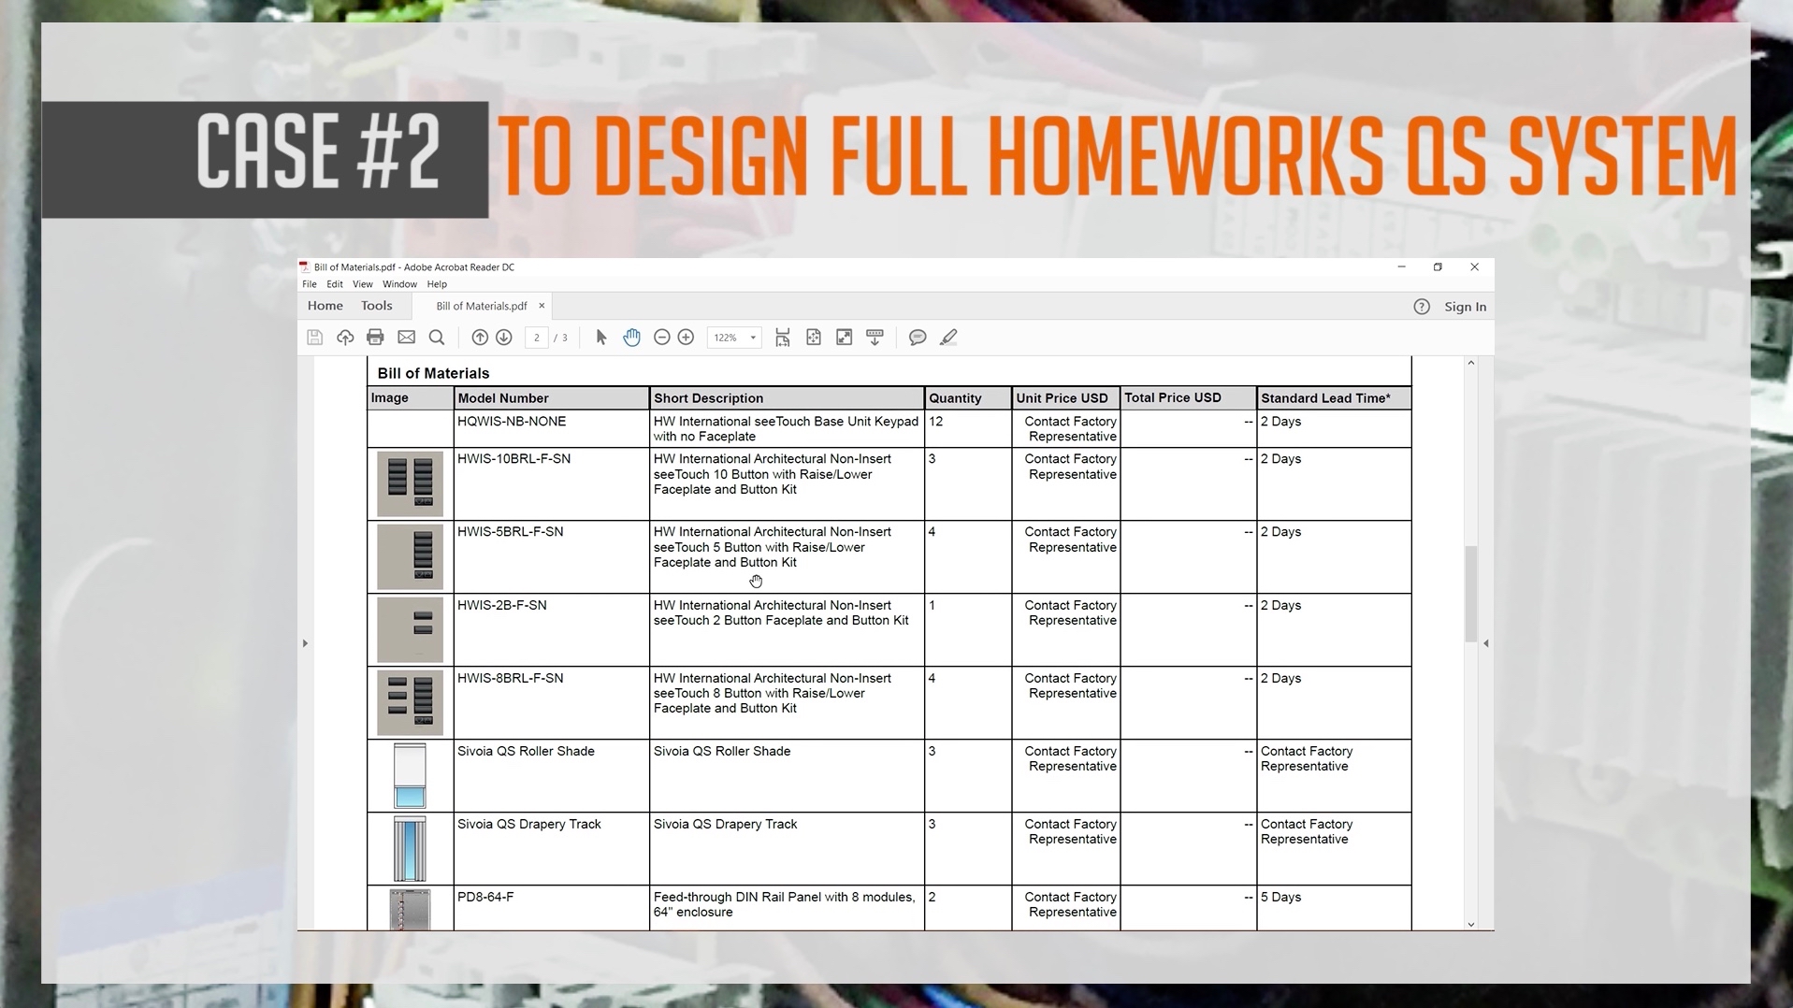Viewport: 1793px width, 1008px height.
Task: Open the File menu
Action: [x=310, y=284]
